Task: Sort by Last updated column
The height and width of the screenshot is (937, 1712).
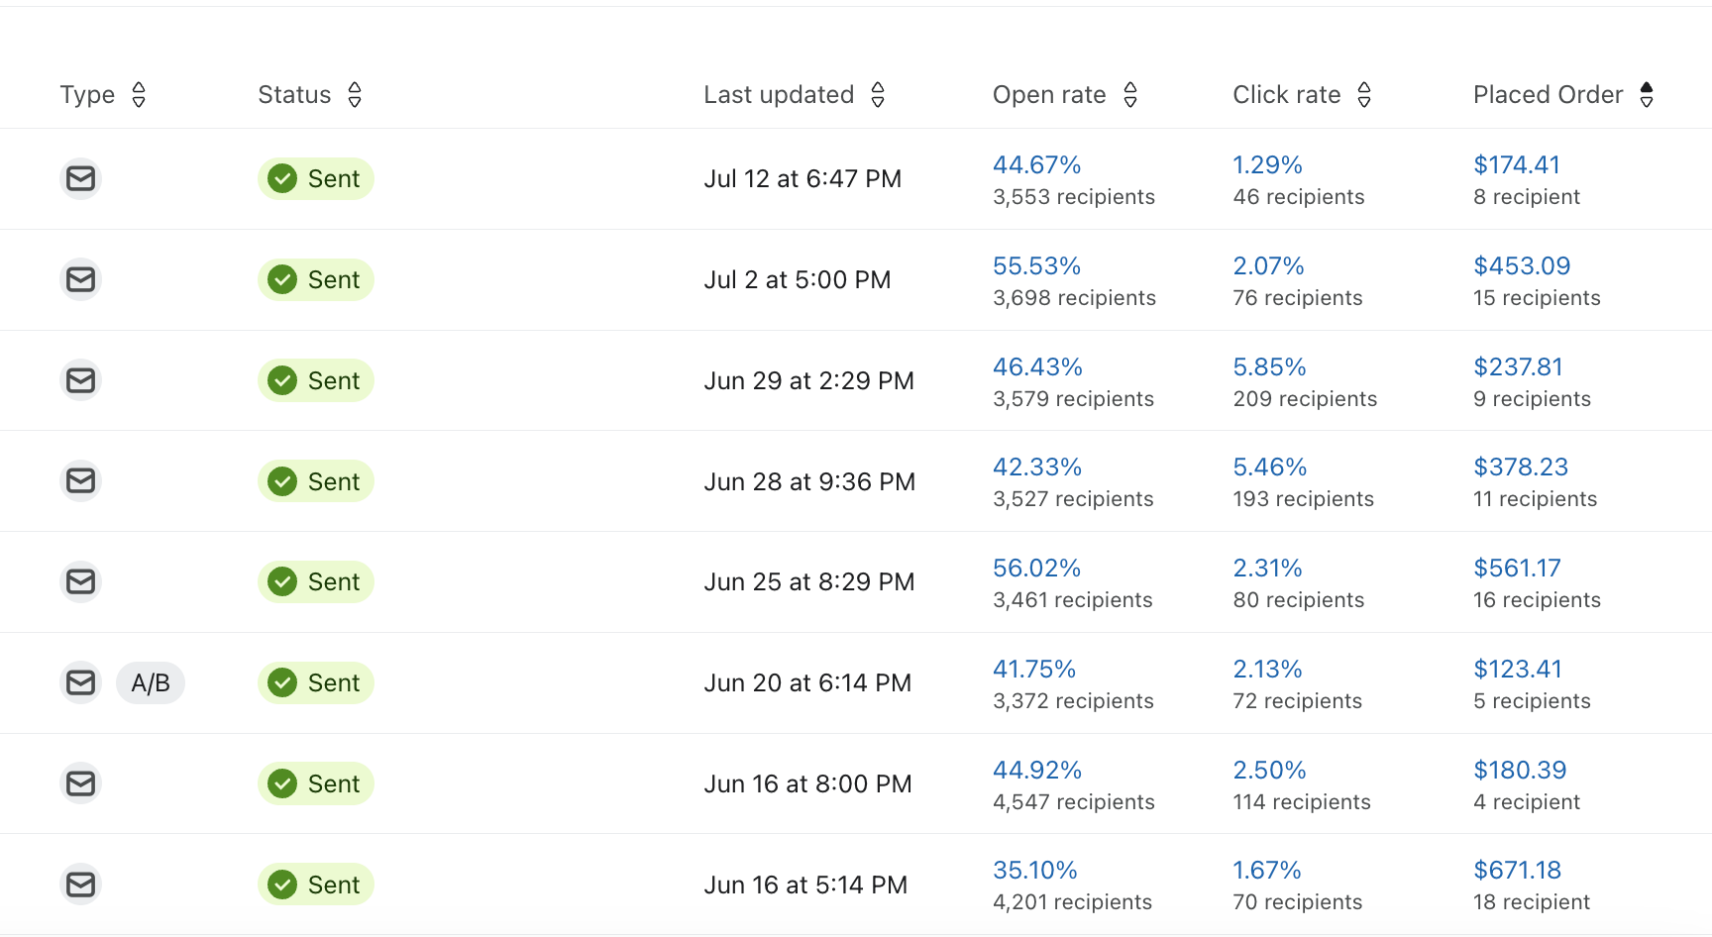Action: point(878,94)
